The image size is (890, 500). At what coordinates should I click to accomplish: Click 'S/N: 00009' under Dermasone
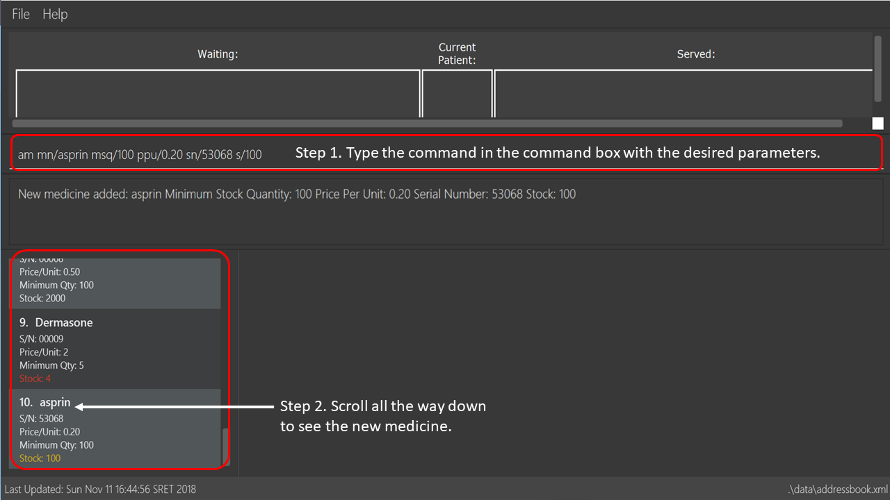click(x=41, y=339)
